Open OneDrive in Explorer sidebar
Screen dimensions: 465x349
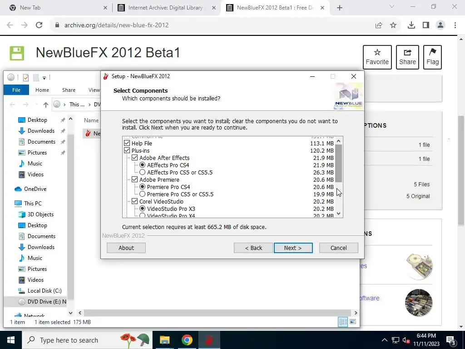click(x=35, y=189)
